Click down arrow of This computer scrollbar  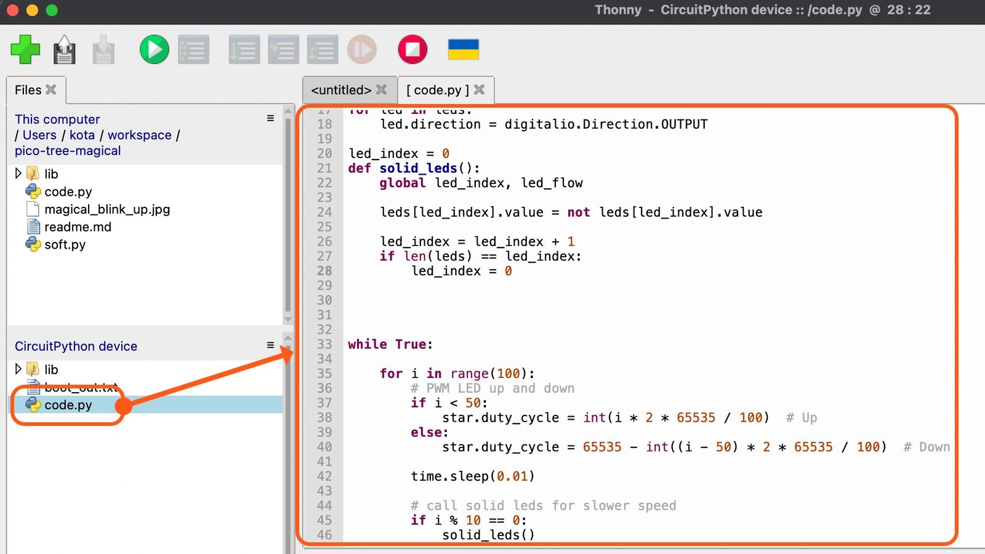click(x=287, y=320)
